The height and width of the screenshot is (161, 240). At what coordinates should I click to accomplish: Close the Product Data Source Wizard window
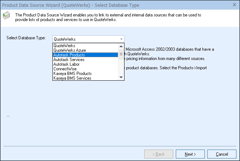234,5
